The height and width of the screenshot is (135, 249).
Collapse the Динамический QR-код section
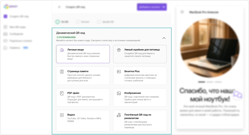point(164,38)
